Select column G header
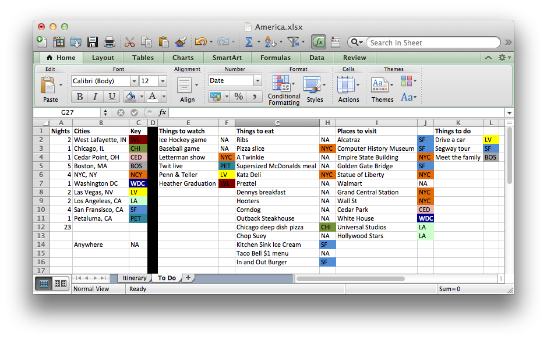Screen dimensions: 547x340 tap(277, 123)
